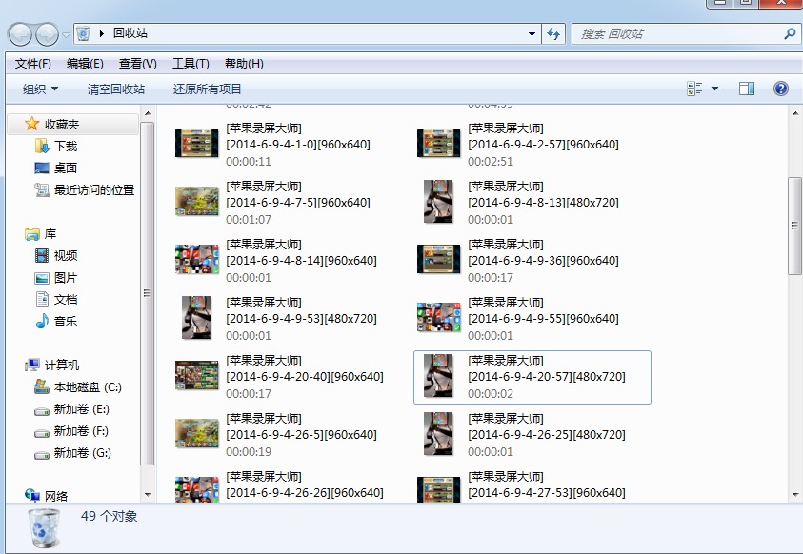The width and height of the screenshot is (803, 554).
Task: Click the Back navigation arrow
Action: coord(20,34)
